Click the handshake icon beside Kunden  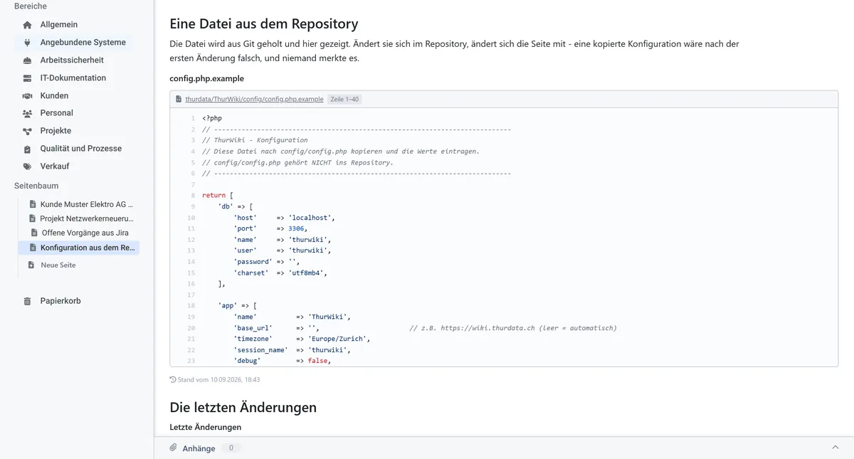[27, 95]
